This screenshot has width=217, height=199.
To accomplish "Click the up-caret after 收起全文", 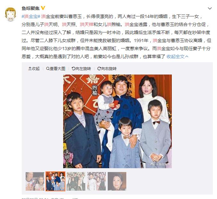I will [187, 56].
